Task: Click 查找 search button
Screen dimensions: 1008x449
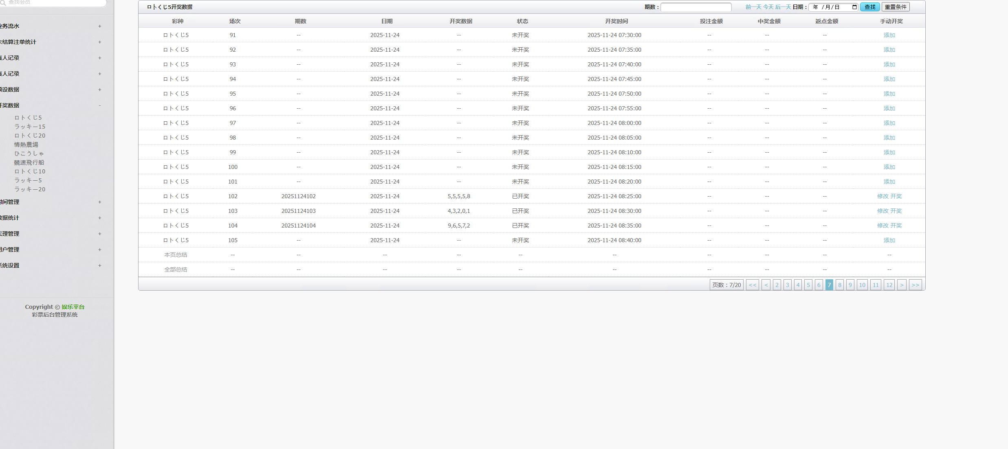Action: [870, 7]
